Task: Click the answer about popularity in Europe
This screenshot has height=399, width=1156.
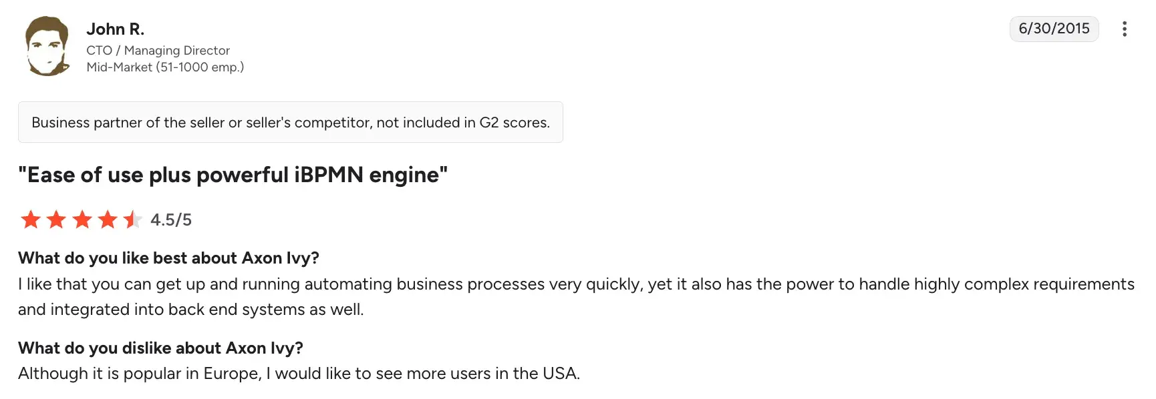Action: click(299, 374)
